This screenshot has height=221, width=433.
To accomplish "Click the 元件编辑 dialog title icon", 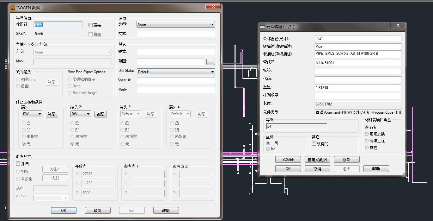I will click(262, 27).
